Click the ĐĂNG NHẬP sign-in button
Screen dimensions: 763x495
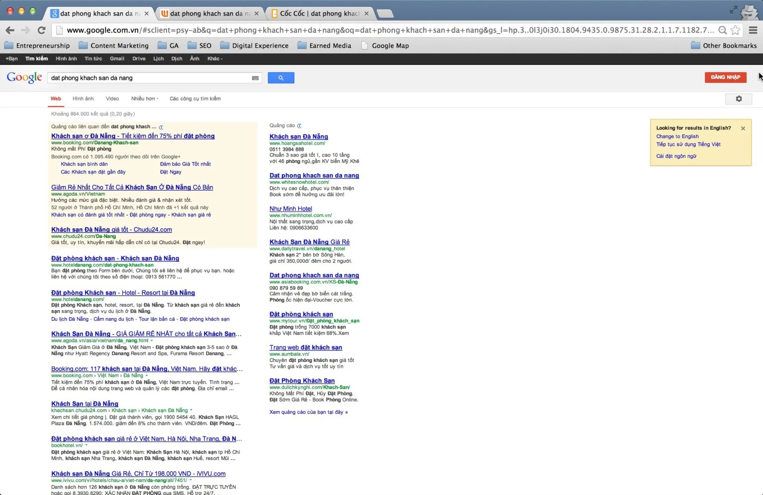725,77
